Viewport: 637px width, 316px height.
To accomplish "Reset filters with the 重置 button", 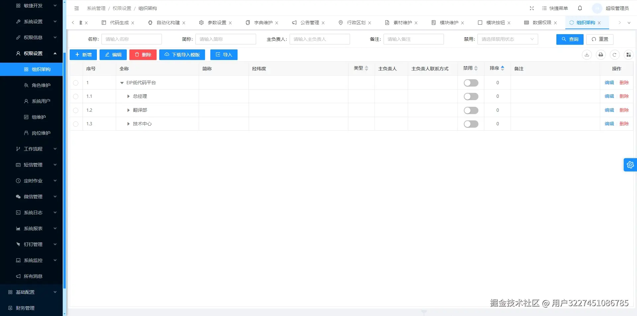I will pos(600,39).
